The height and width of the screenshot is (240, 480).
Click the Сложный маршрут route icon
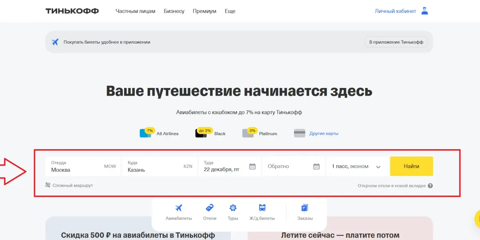[x=48, y=185]
